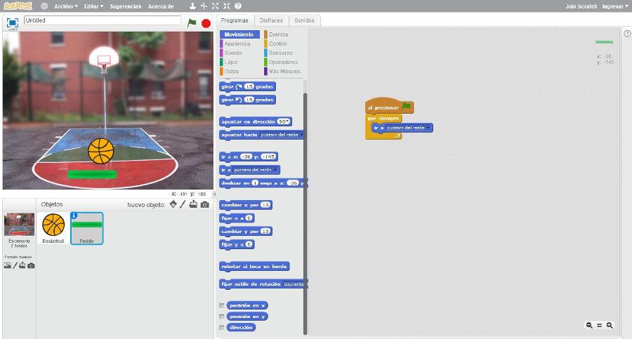
Task: Create new sprite from camera
Action: [x=205, y=204]
